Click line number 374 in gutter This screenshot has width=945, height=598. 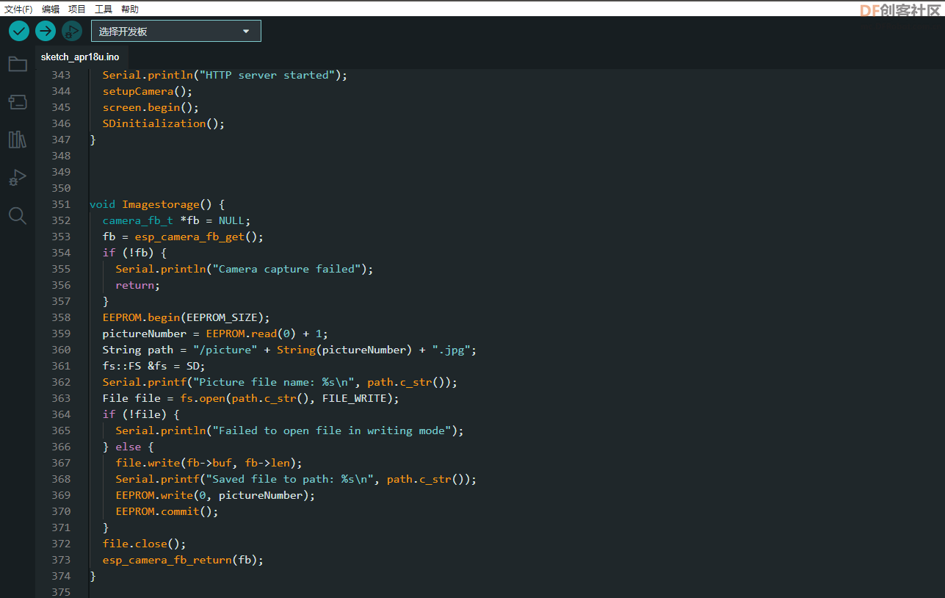tap(61, 576)
